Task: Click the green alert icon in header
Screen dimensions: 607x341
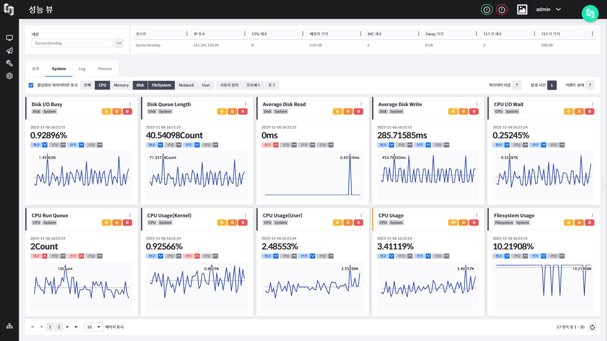Action: tap(486, 10)
